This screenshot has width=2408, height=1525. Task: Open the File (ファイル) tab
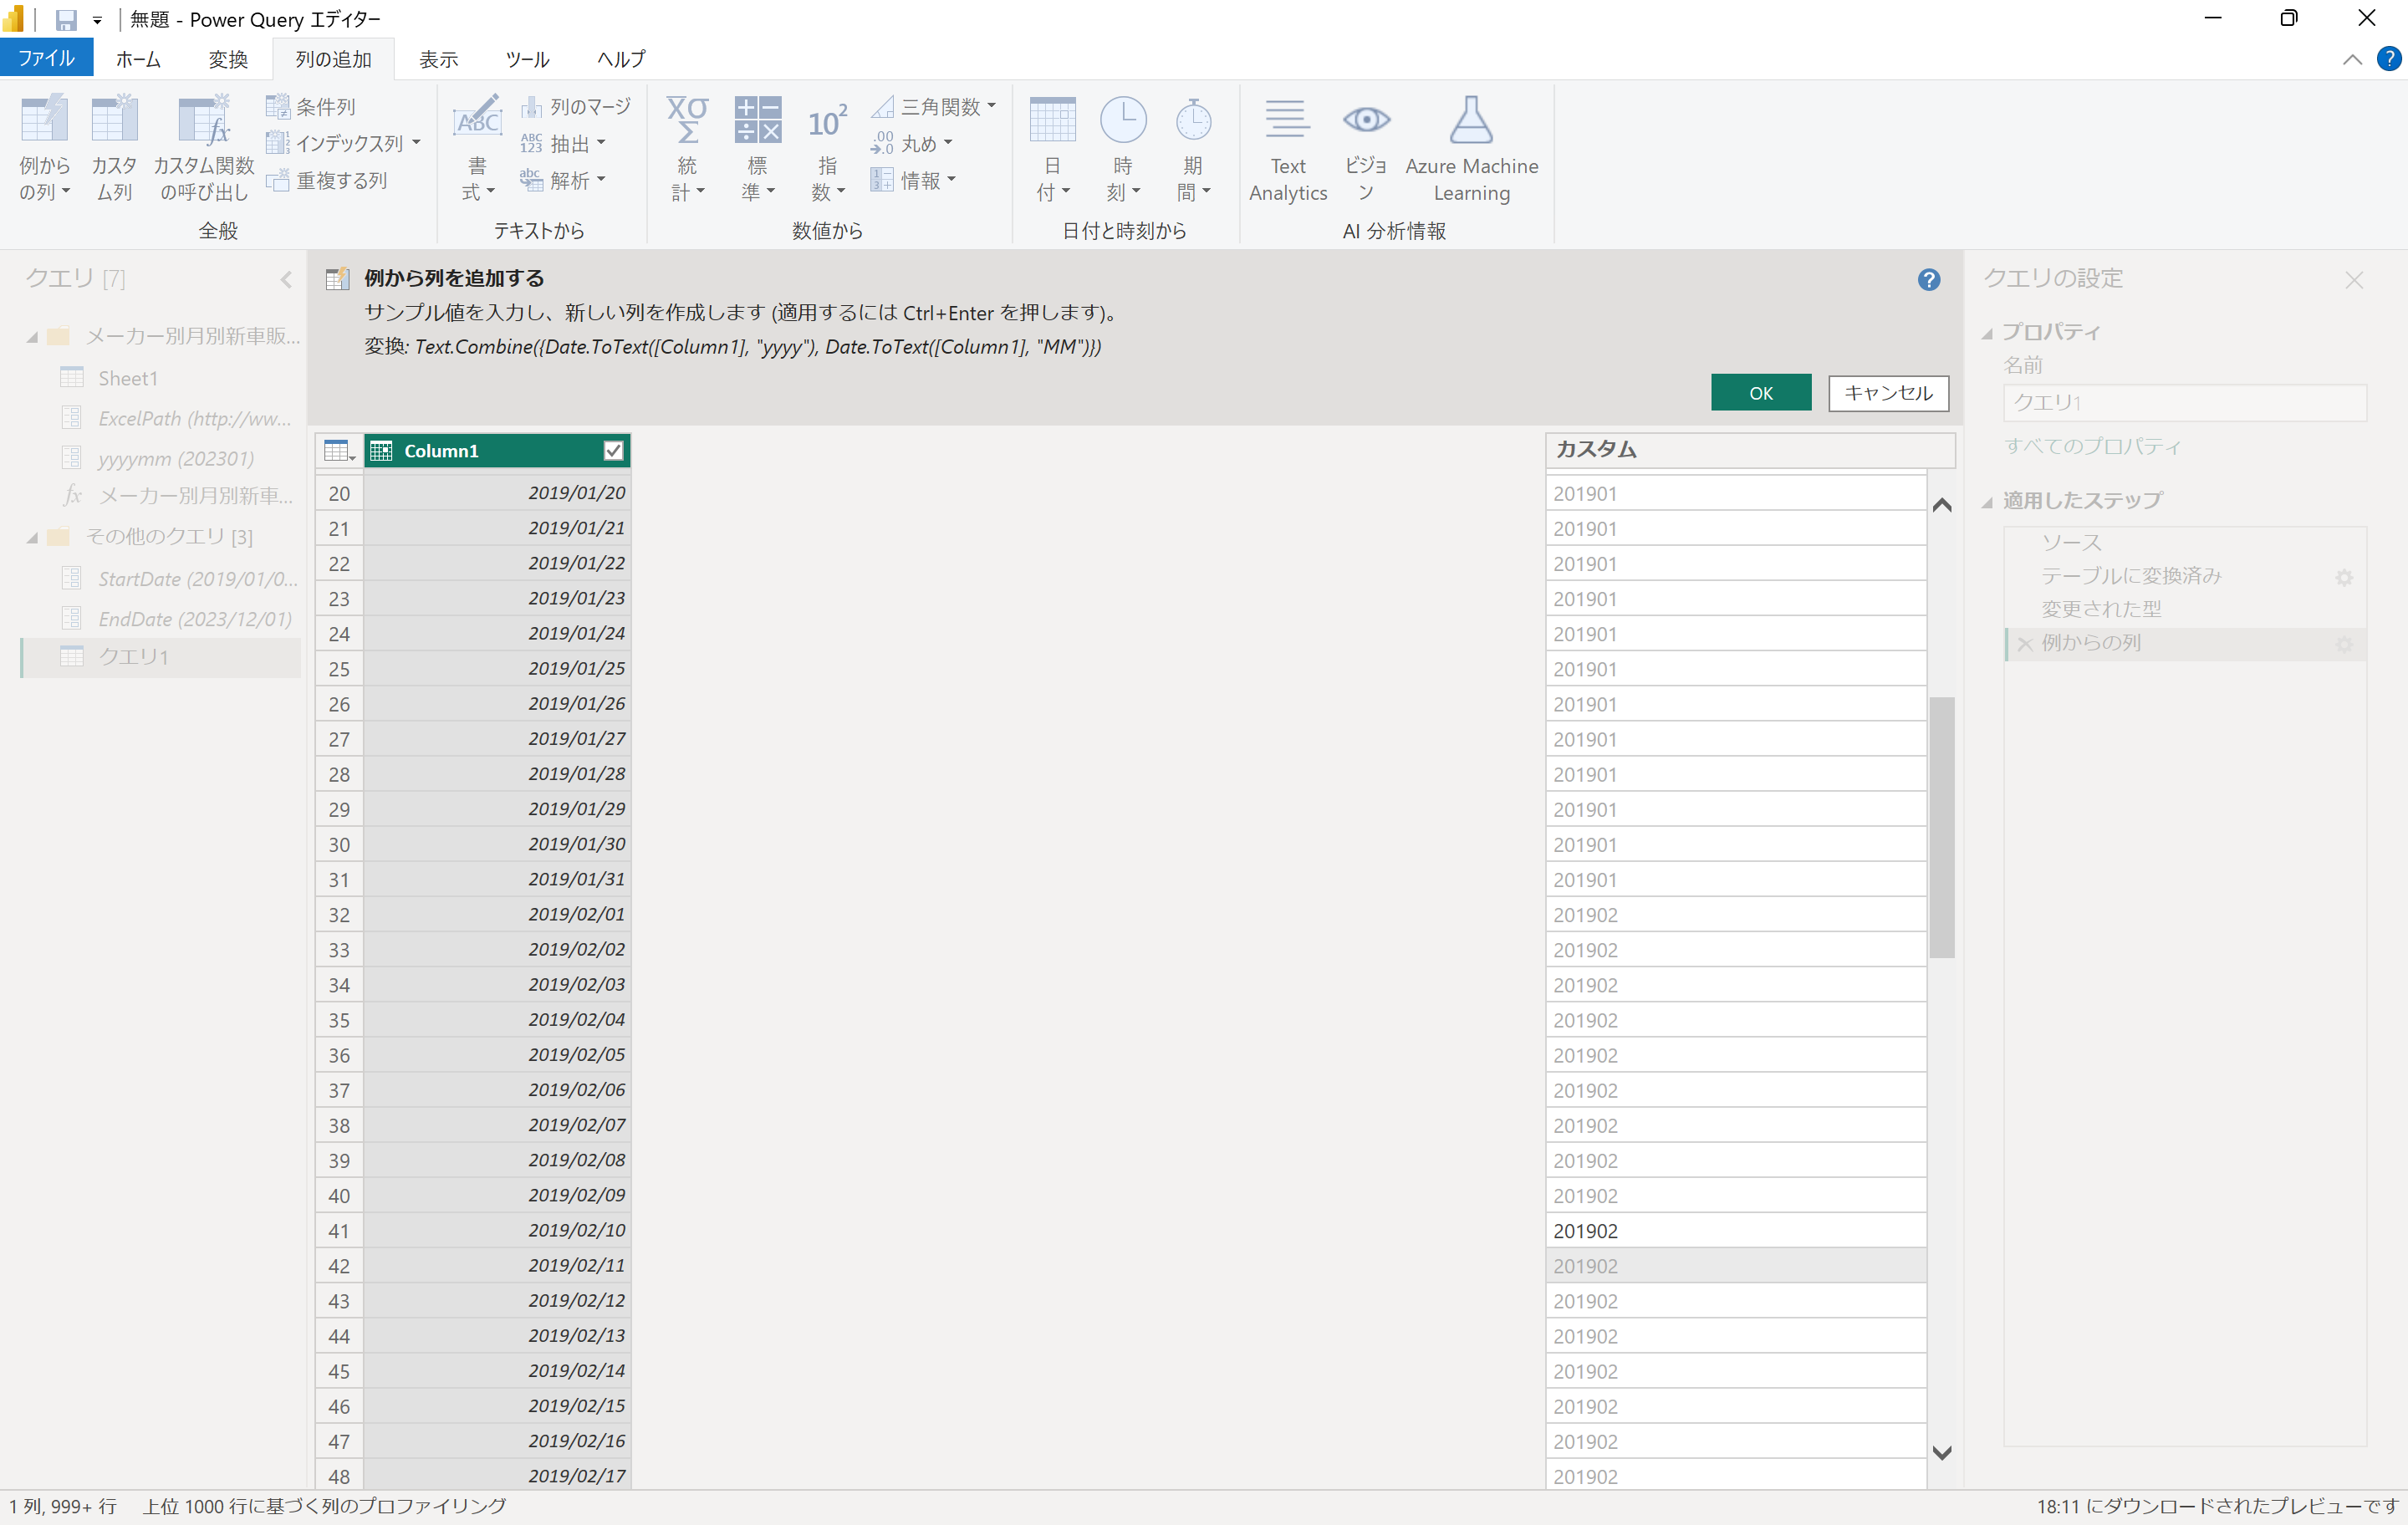46,58
